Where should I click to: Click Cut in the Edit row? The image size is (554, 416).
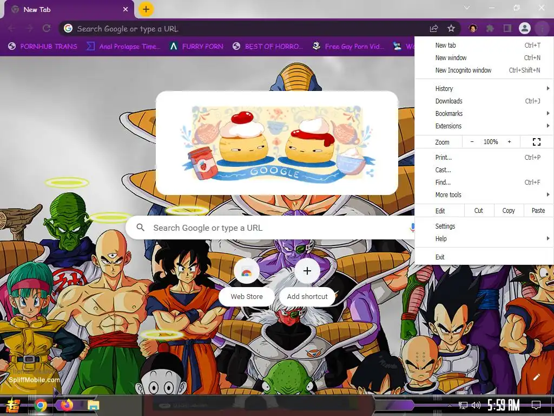tap(478, 211)
